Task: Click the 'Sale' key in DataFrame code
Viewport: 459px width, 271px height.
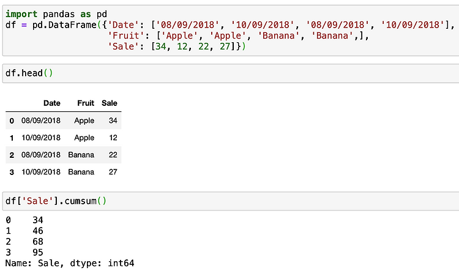Action: tap(123, 46)
